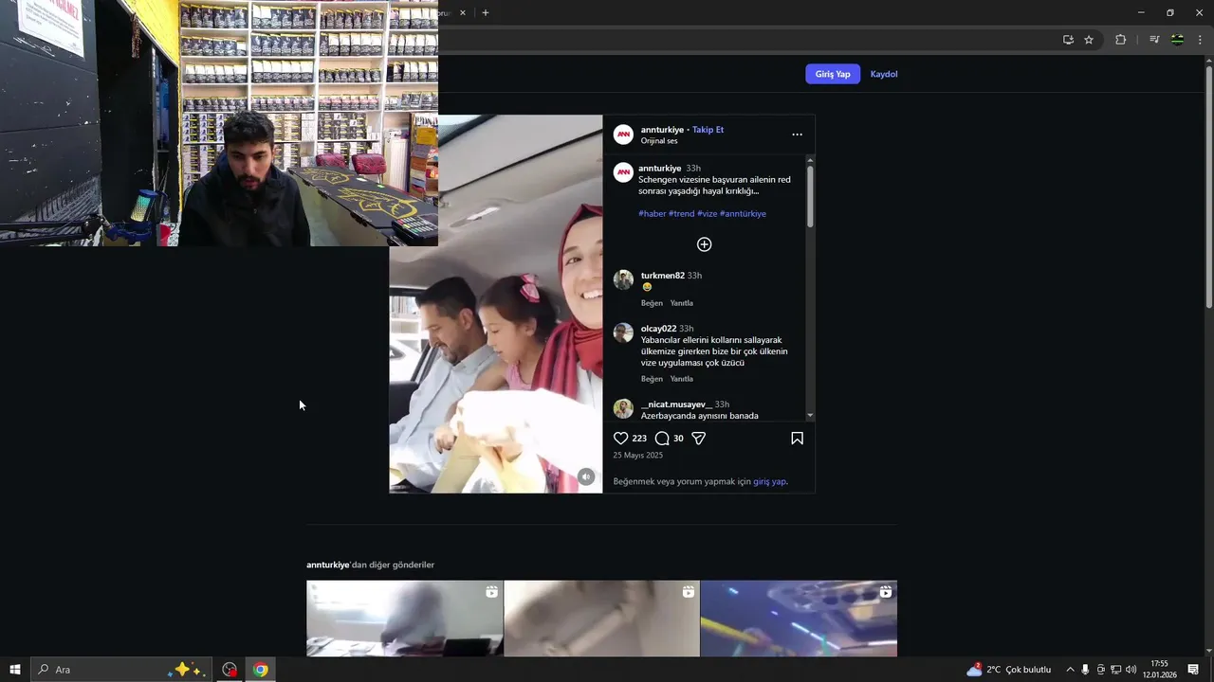
Task: Click the volume speaker tray icon
Action: 1131,670
